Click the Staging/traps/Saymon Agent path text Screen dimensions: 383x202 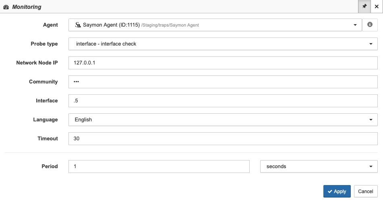click(170, 25)
